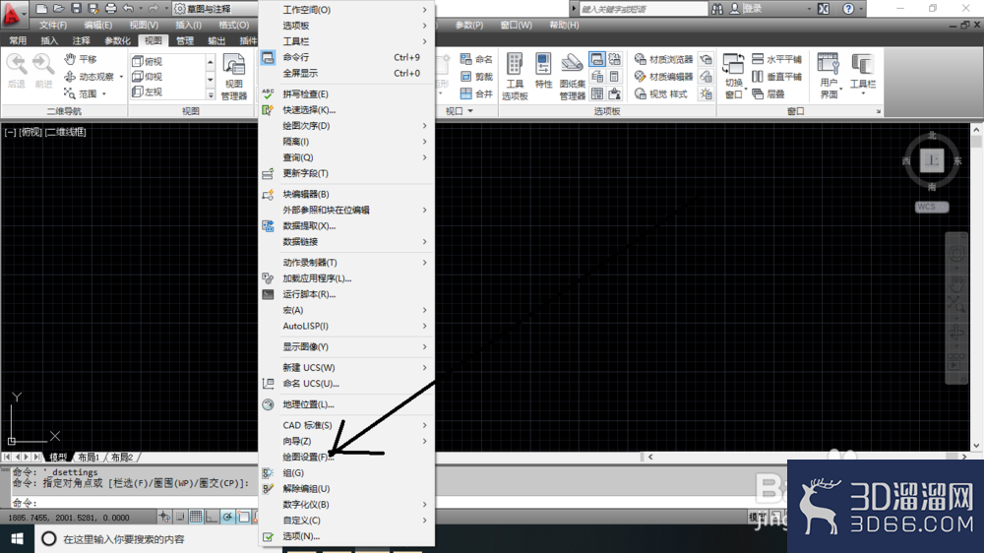Open the AutoCAD application menu button

(13, 13)
